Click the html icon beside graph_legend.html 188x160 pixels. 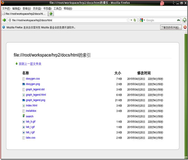coord(23,95)
